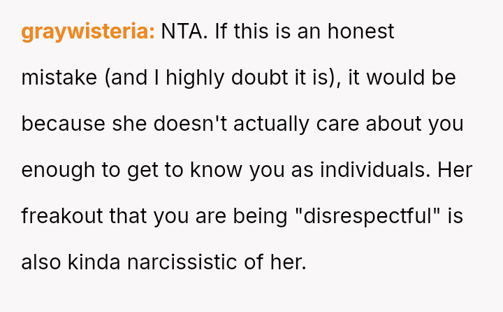Click the graywisteria username link

pyautogui.click(x=88, y=31)
